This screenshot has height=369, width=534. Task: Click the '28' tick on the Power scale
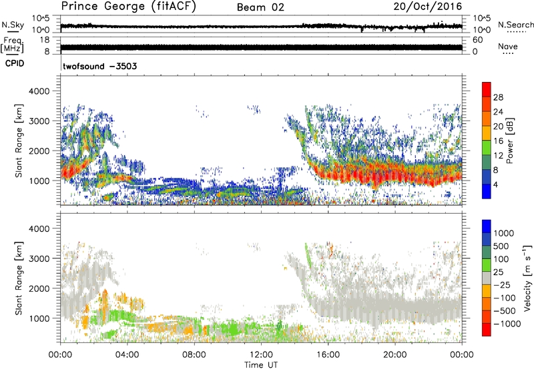[x=498, y=97]
